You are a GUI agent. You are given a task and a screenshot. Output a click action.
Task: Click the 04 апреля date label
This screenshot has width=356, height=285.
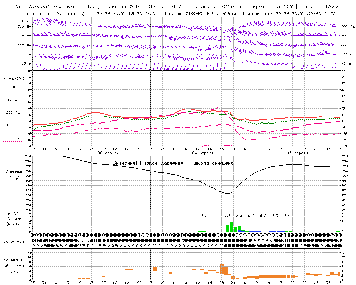click(x=203, y=153)
